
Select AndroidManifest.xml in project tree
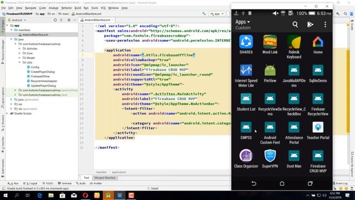pos(35,34)
